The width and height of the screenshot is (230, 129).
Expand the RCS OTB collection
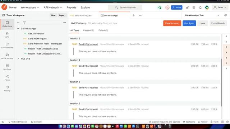(x=18, y=59)
